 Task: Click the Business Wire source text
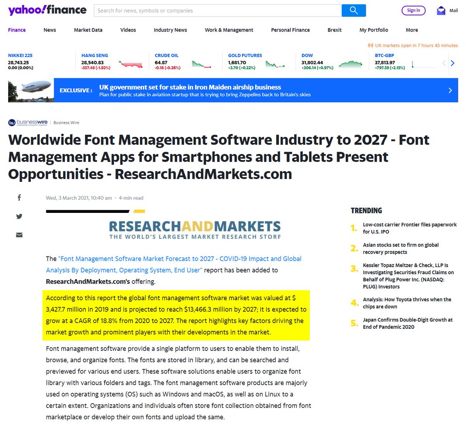pos(66,123)
